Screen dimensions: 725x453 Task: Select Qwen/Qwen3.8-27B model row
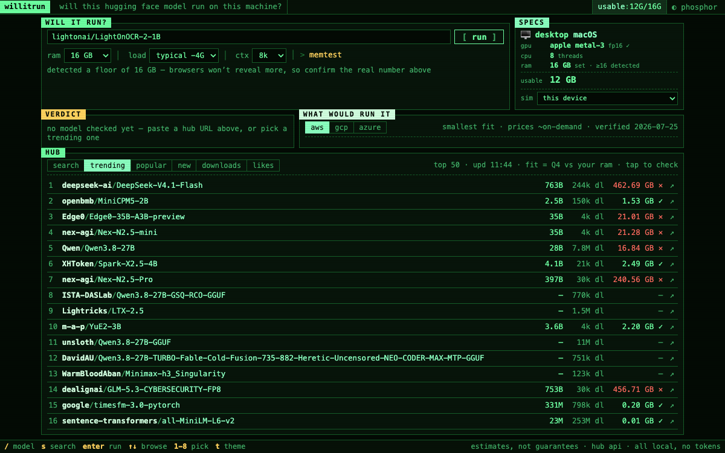[x=362, y=248]
